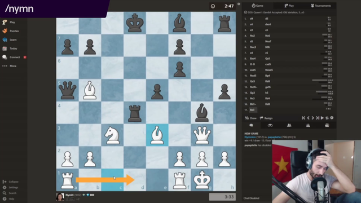Select move 8 Bxc4 in move list
Image resolution: width=361 pixels, height=203 pixels.
pyautogui.click(x=253, y=59)
